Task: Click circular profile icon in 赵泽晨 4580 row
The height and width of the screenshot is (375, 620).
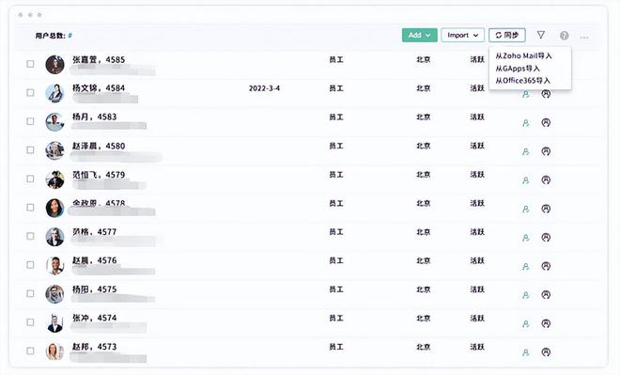Action: pos(546,151)
